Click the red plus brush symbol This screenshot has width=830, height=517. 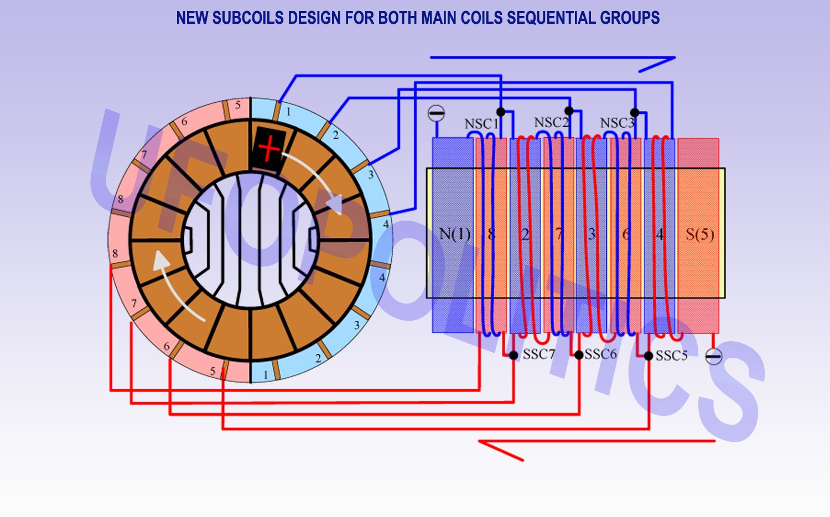269,149
